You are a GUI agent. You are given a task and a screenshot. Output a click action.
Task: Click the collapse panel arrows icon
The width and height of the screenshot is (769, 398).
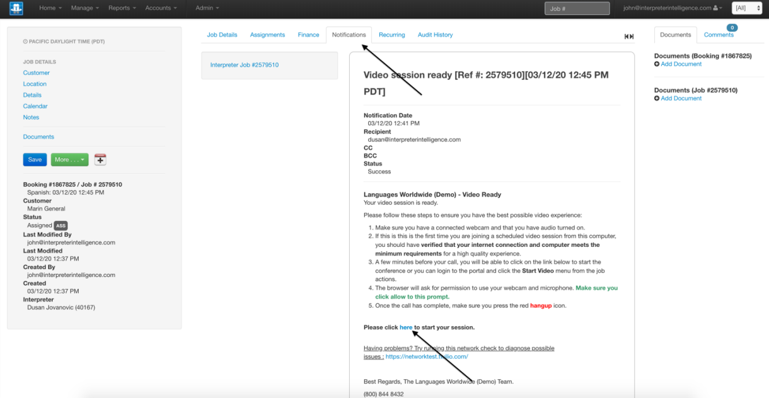tap(628, 36)
